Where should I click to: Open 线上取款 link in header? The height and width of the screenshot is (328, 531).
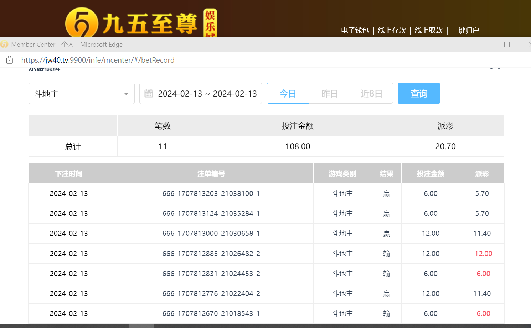(x=428, y=30)
